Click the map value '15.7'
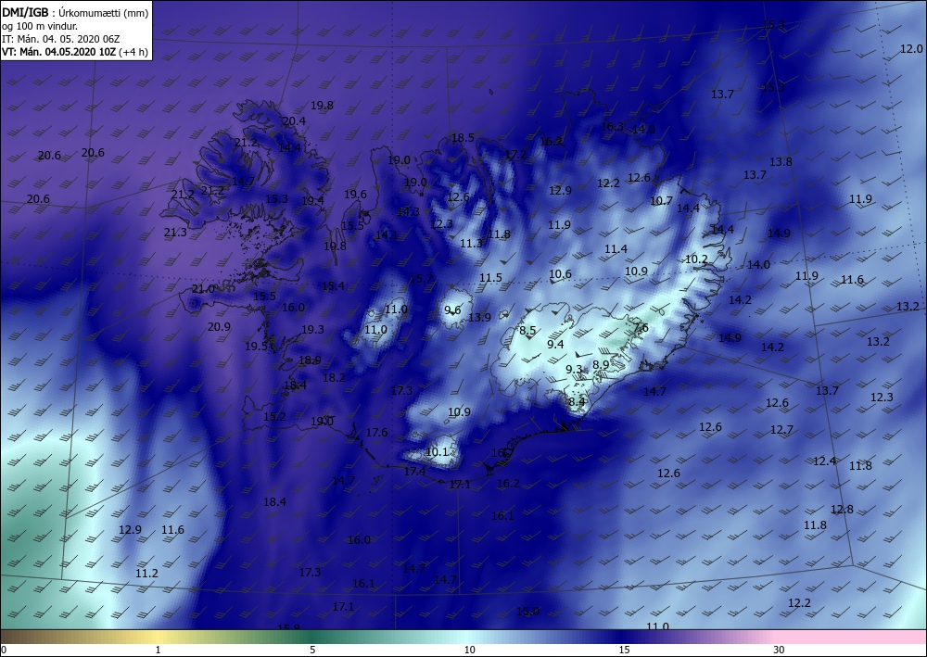The width and height of the screenshot is (927, 657). (x=422, y=279)
